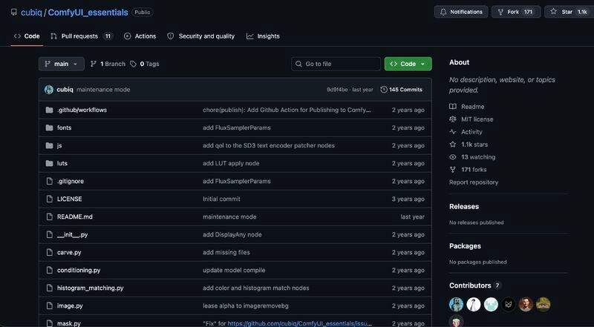Image resolution: width=594 pixels, height=327 pixels.
Task: Open the 'chore(publish): Add Github Action' commit message
Action: (x=287, y=110)
